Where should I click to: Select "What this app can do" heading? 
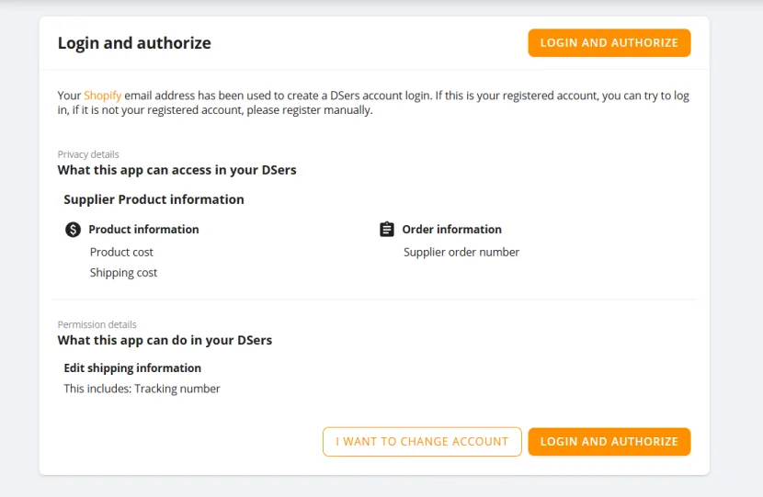coord(165,340)
